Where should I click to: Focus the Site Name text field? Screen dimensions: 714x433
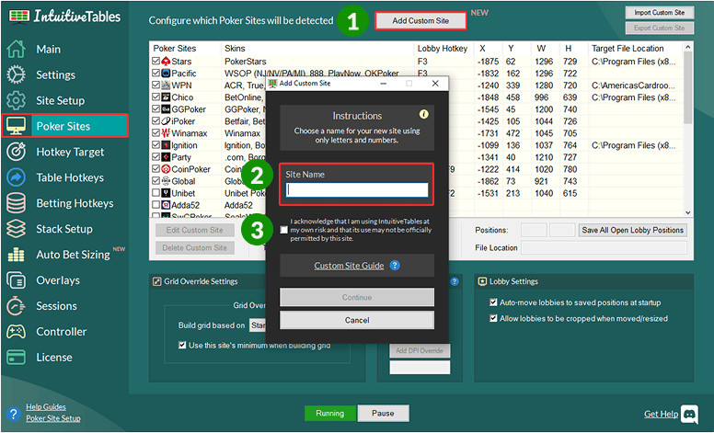357,189
